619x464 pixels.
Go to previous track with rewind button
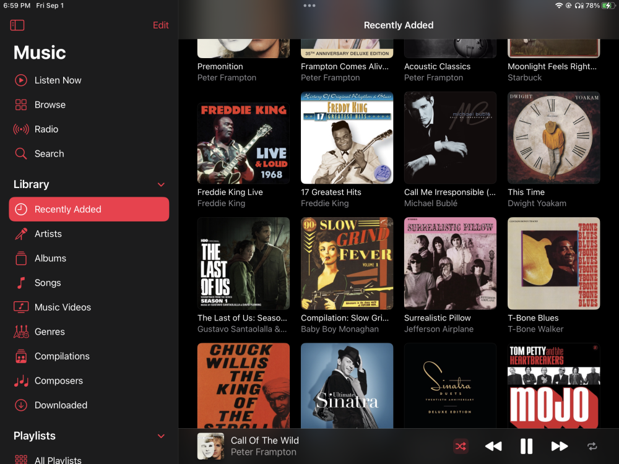(x=493, y=446)
